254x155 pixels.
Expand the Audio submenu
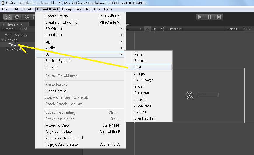click(81, 48)
